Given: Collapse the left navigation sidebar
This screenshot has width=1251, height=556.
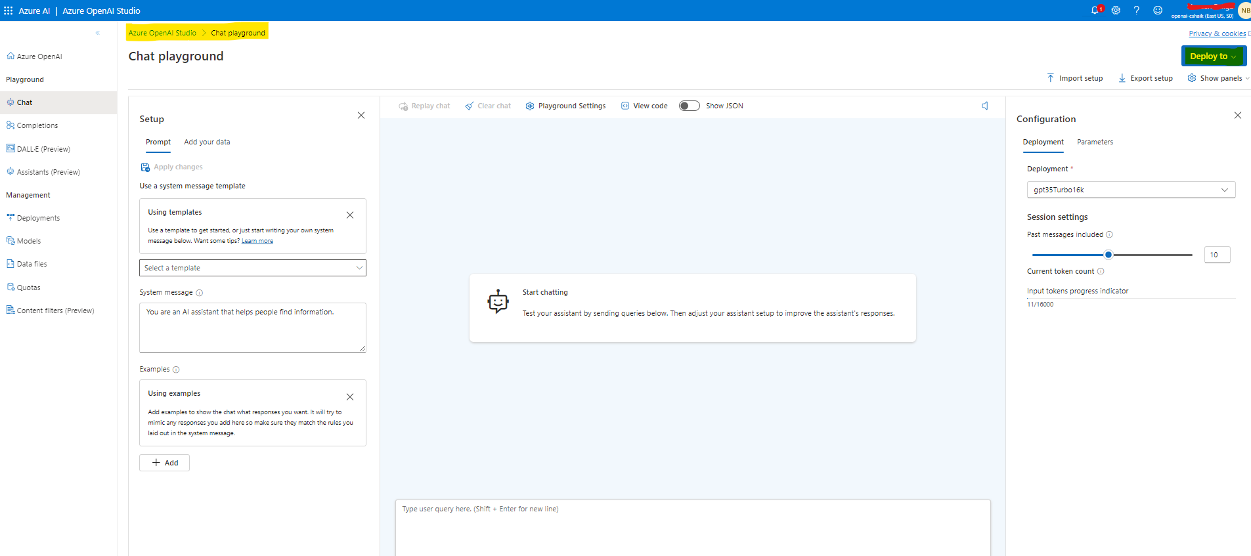Looking at the screenshot, I should (98, 33).
